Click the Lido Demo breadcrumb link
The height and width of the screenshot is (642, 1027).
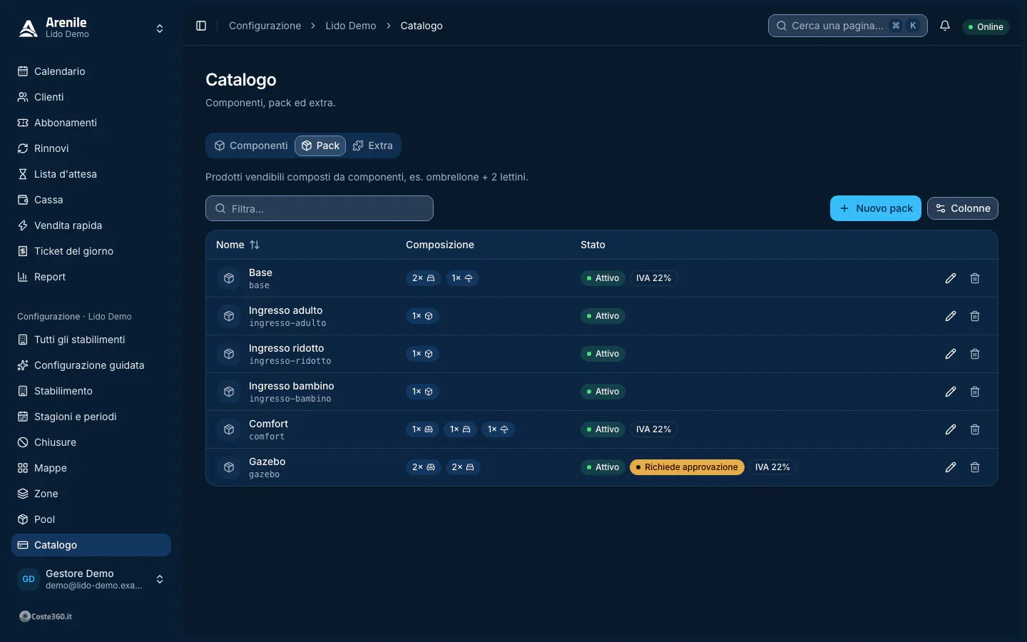(x=351, y=26)
